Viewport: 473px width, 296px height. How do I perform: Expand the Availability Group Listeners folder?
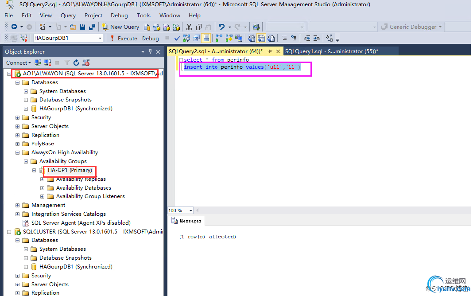pos(42,196)
